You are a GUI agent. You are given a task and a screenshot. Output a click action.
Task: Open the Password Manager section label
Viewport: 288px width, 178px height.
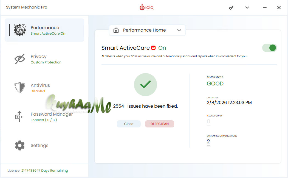tap(52, 114)
